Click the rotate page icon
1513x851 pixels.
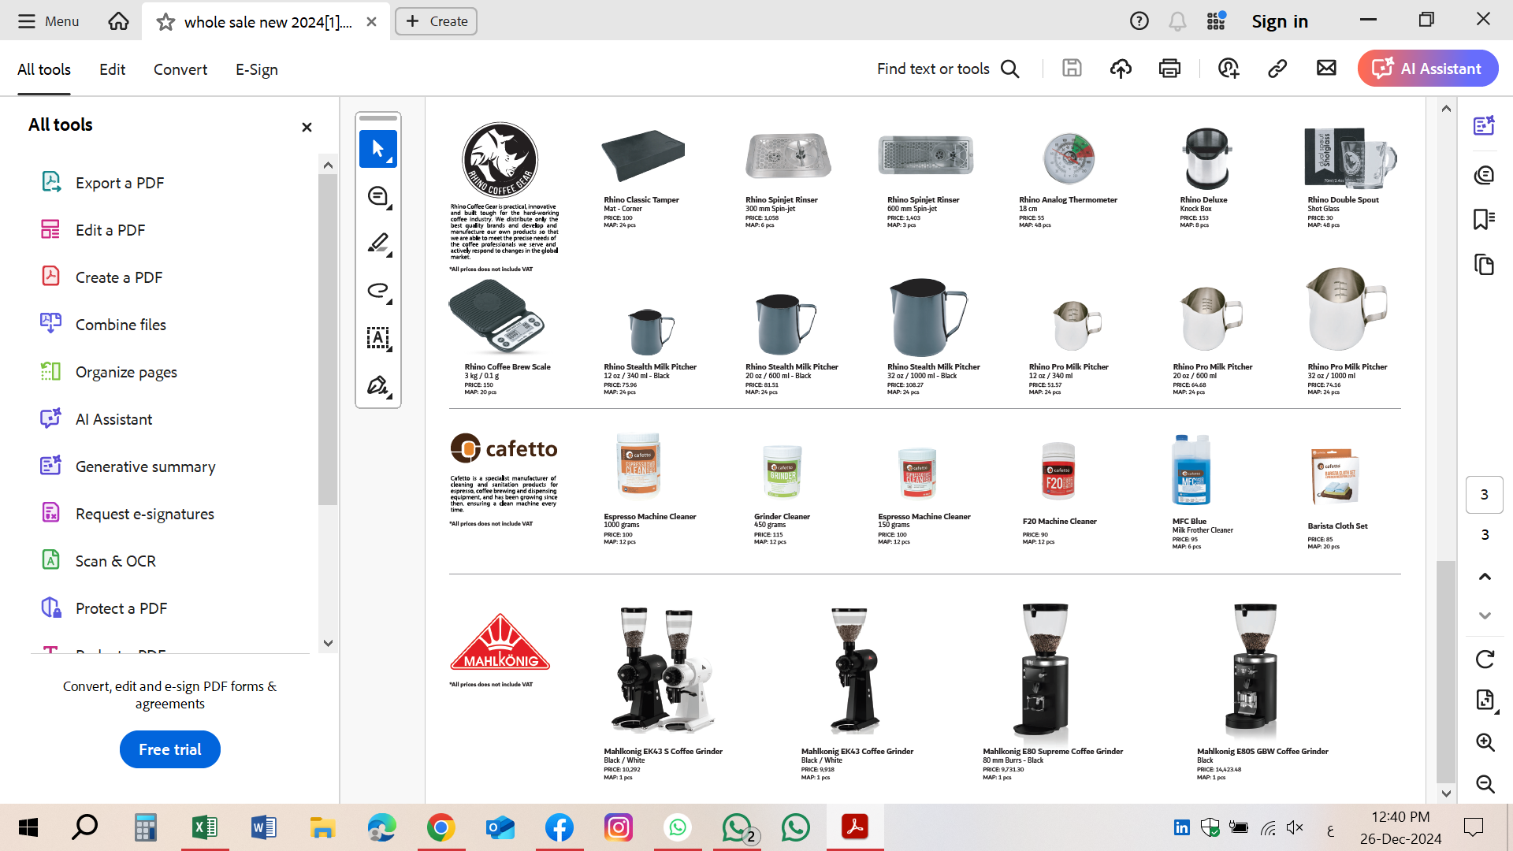point(1485,659)
